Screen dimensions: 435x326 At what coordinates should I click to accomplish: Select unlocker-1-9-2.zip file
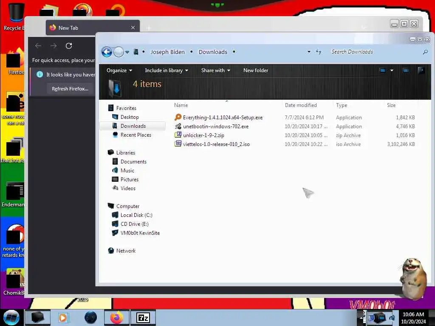point(203,135)
